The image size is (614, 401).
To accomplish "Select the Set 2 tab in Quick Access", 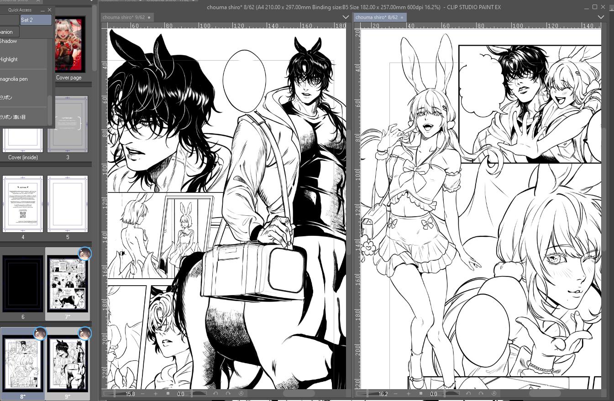I will pos(36,20).
